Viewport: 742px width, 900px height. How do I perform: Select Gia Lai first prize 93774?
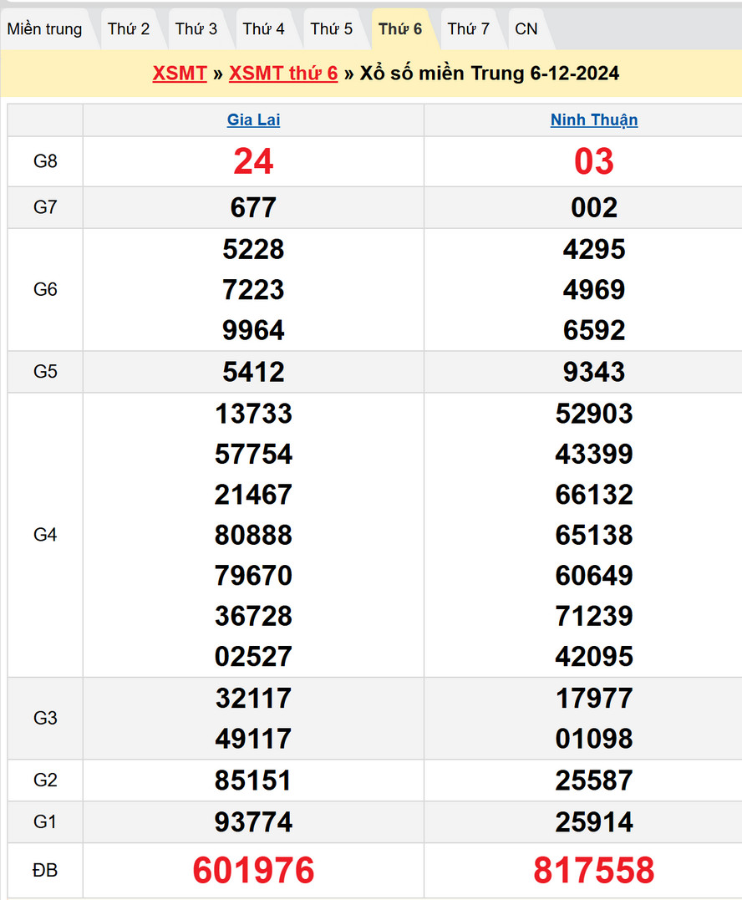click(x=253, y=821)
